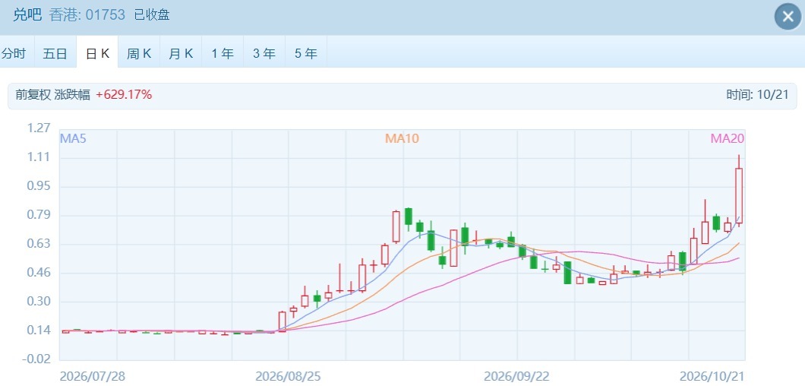Click the 2026/08/25 date axis label
805x386 pixels.
click(288, 376)
